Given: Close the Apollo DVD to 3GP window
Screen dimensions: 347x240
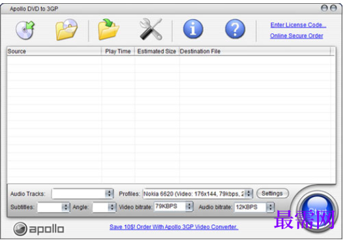Looking at the screenshot, I should click(x=333, y=8).
